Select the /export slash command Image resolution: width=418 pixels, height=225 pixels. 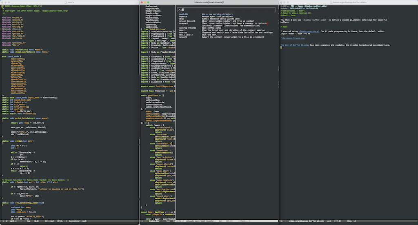183,37
